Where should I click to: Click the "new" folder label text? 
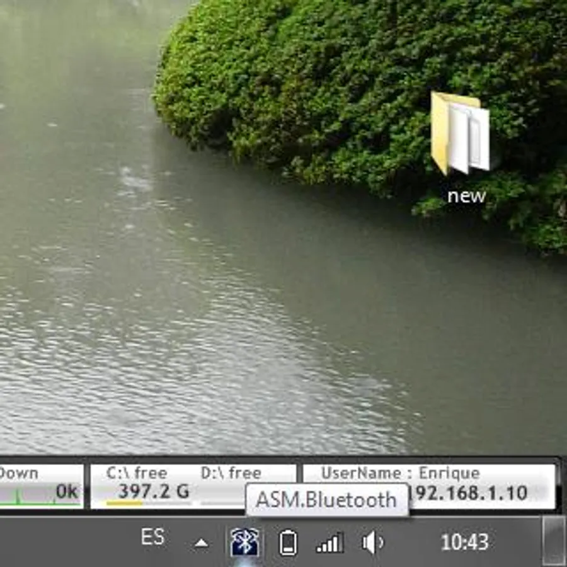(466, 196)
